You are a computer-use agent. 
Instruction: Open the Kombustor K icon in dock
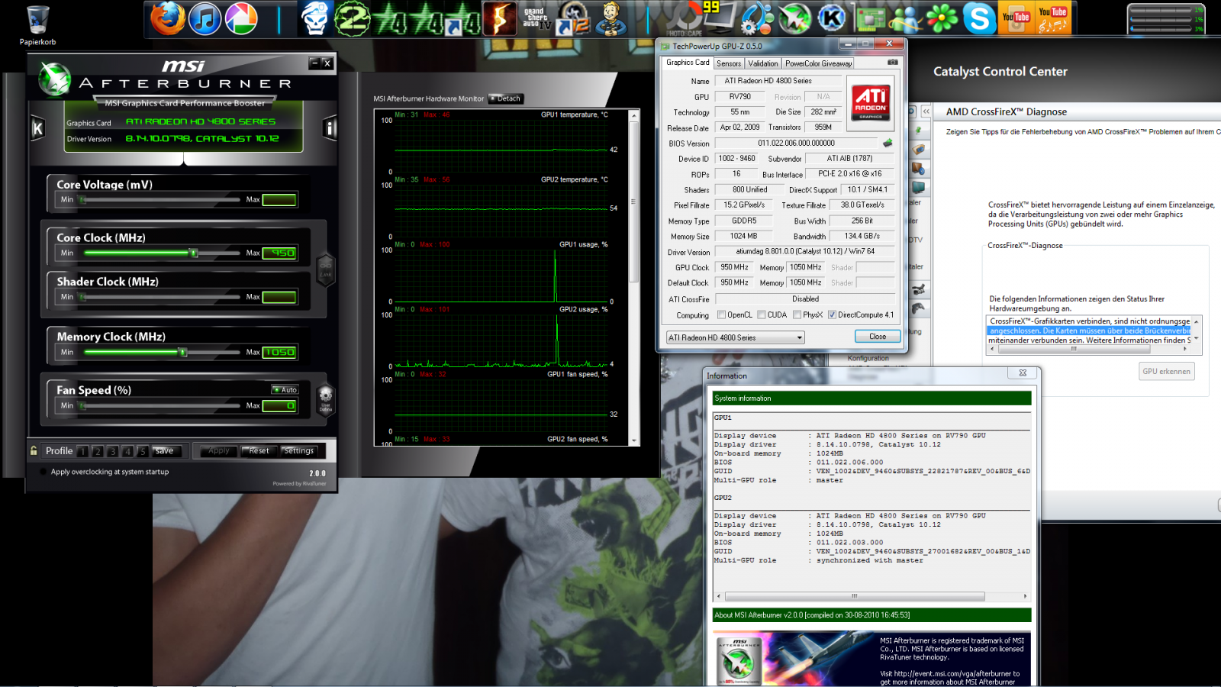tap(832, 18)
